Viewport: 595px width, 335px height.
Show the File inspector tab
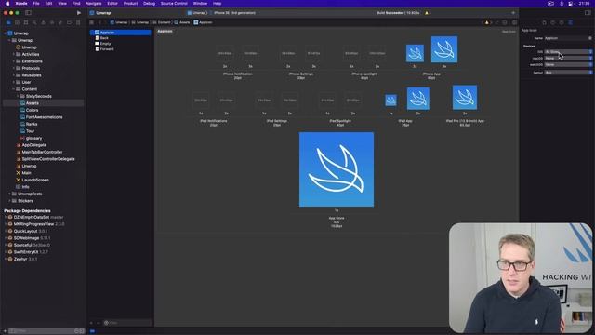click(x=544, y=22)
